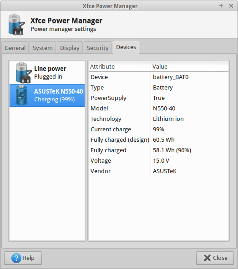Select the 'Fully charged (design)' label

point(120,140)
